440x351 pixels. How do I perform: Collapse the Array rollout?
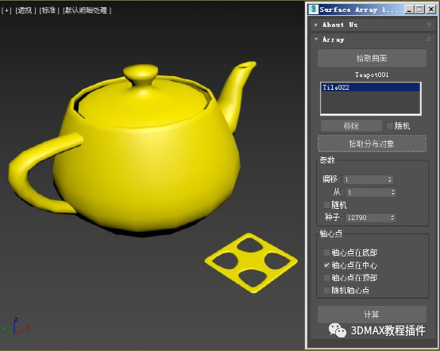(x=371, y=39)
